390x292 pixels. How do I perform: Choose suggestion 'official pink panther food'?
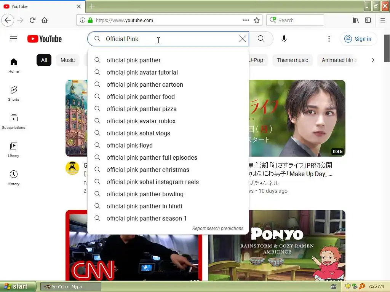(168, 97)
